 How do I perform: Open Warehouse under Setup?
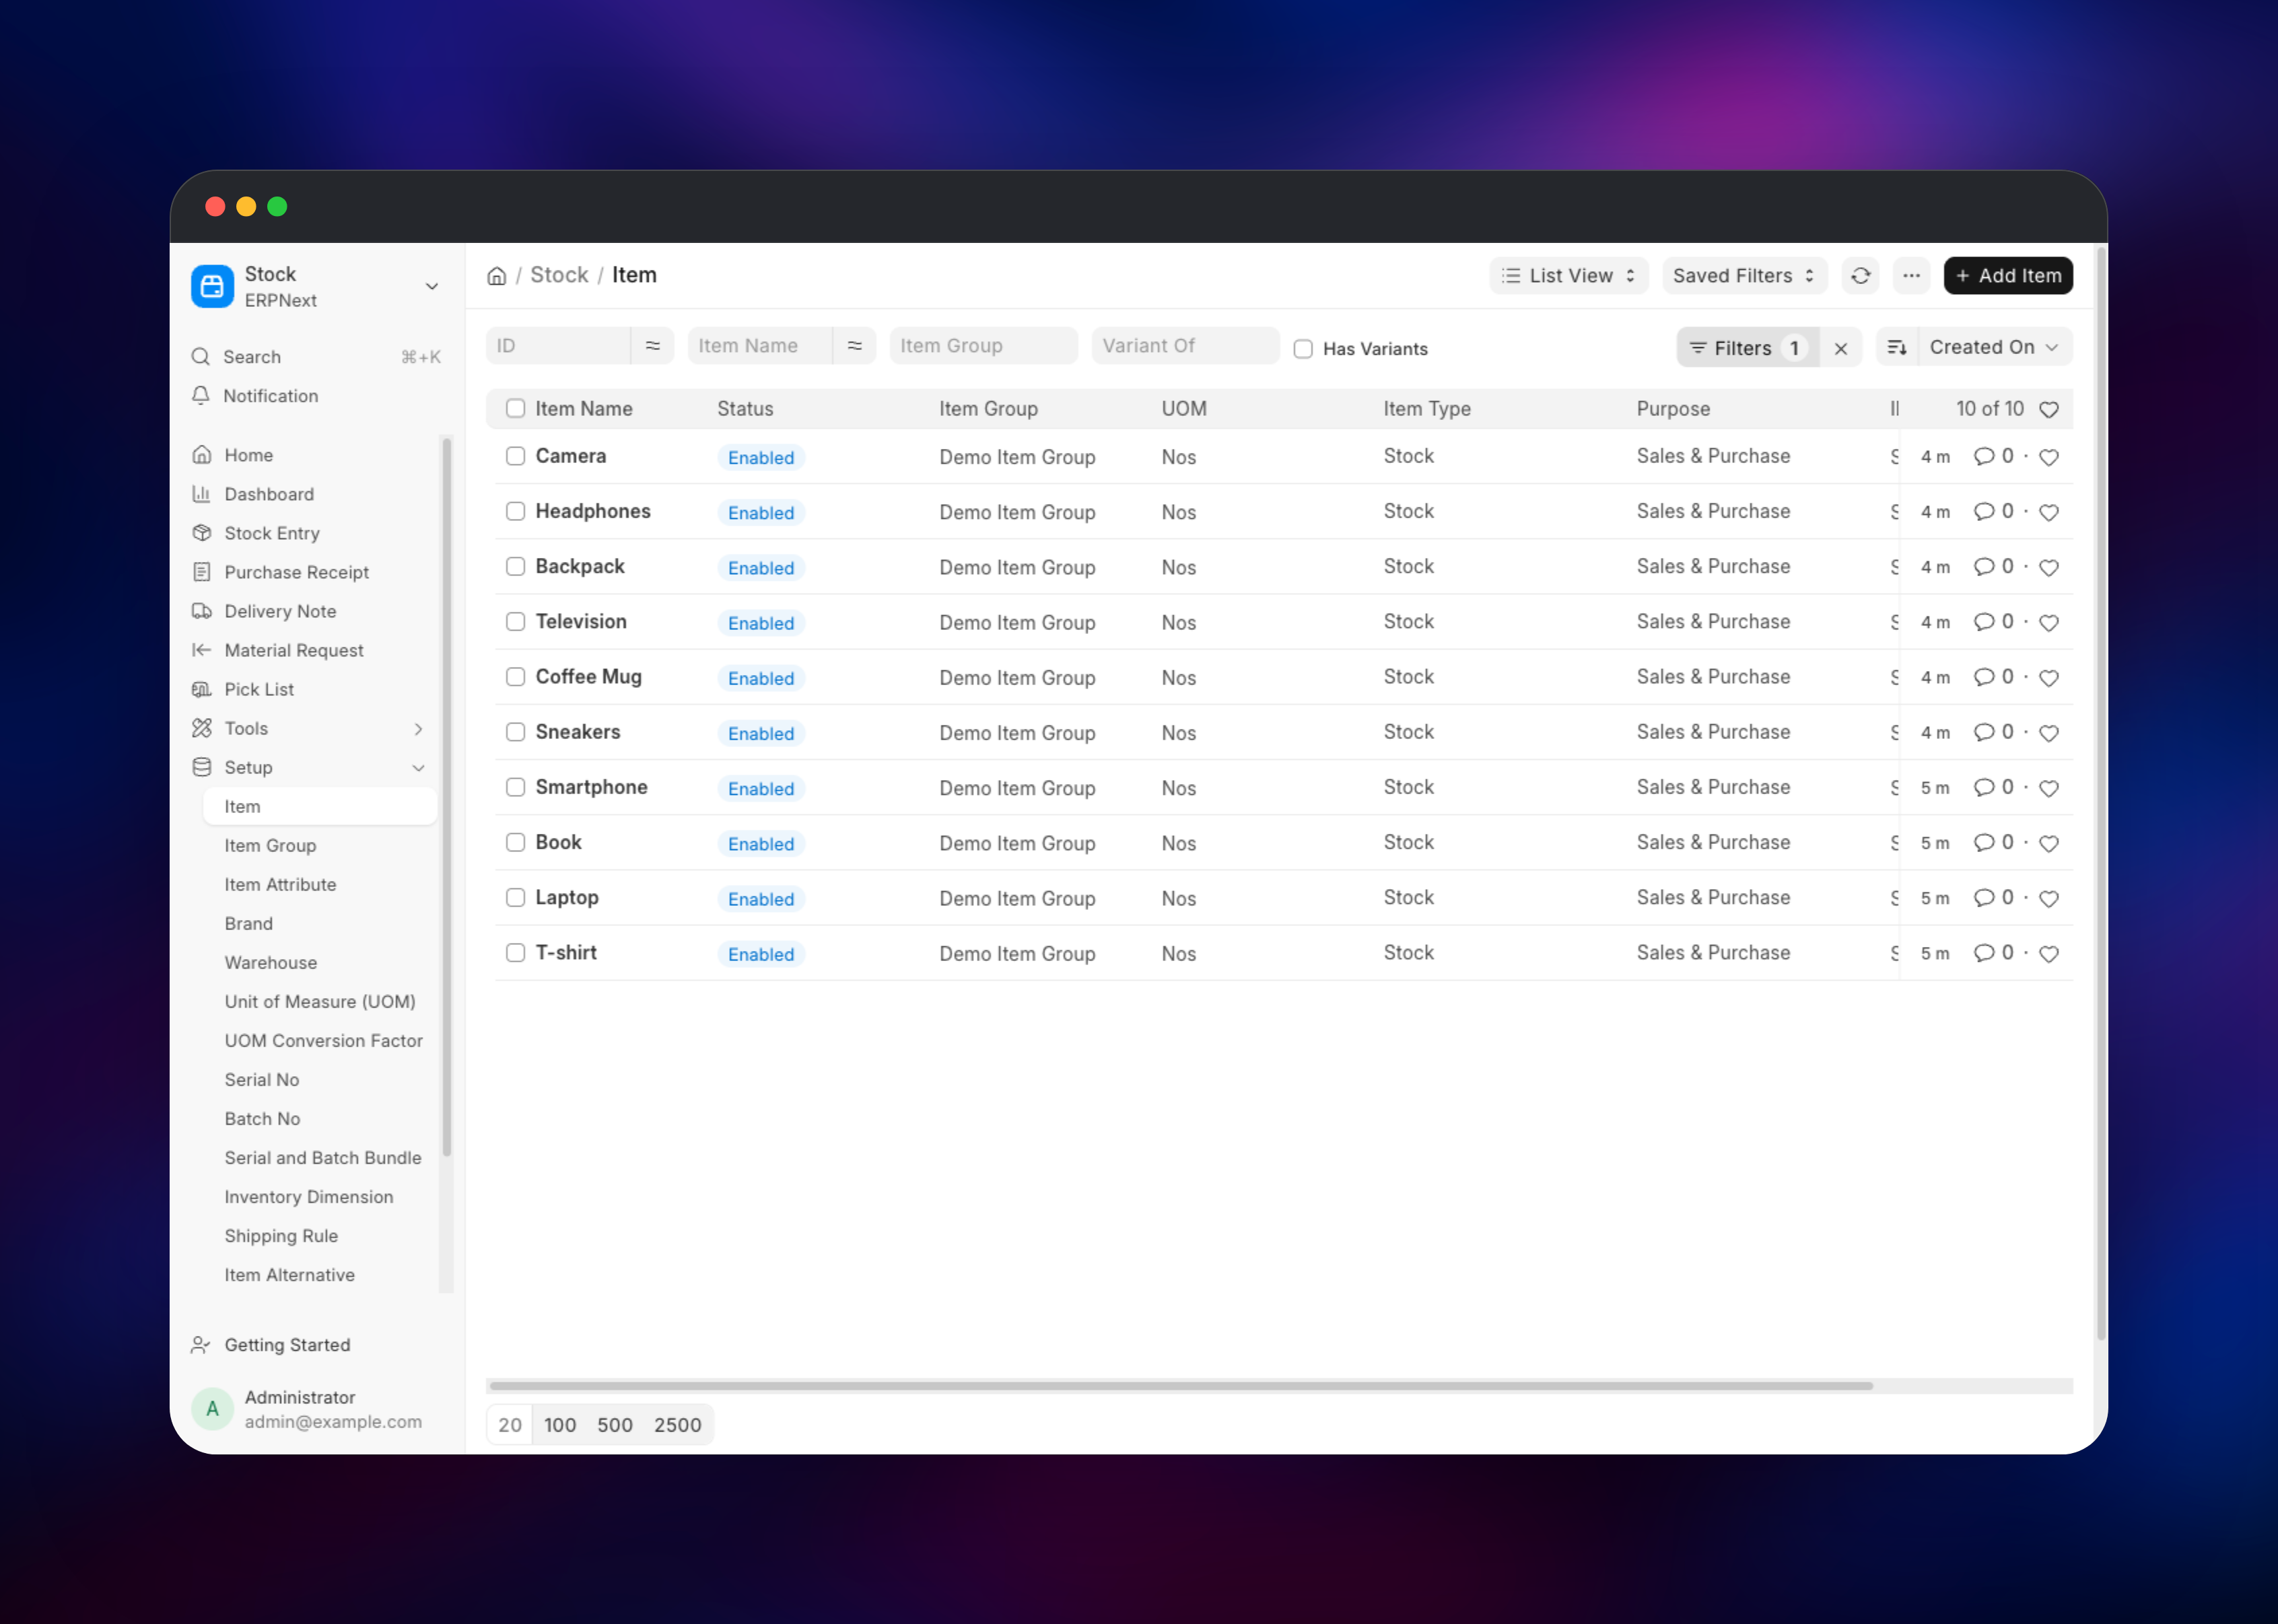pyautogui.click(x=320, y=963)
